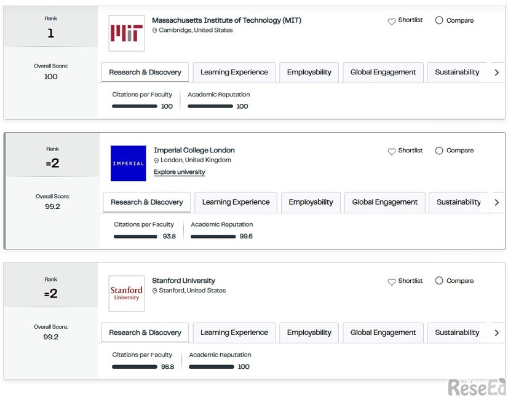Screen dimensions: 508x397
Task: Click Imperial's Academic Reputation bar scoring 99.6
Action: click(x=213, y=237)
